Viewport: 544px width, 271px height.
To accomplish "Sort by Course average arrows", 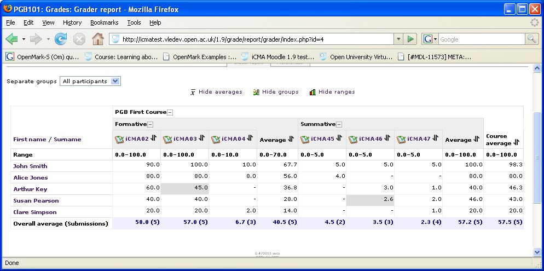I will coord(516,142).
